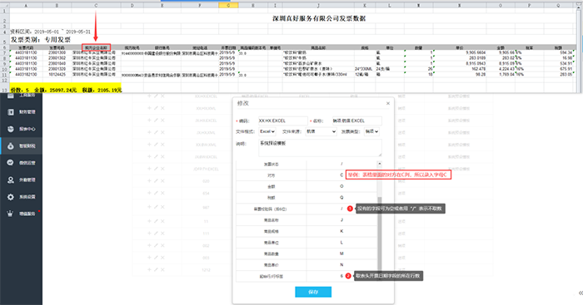Open the 发票类型 dropdown in dialog

coord(371,131)
